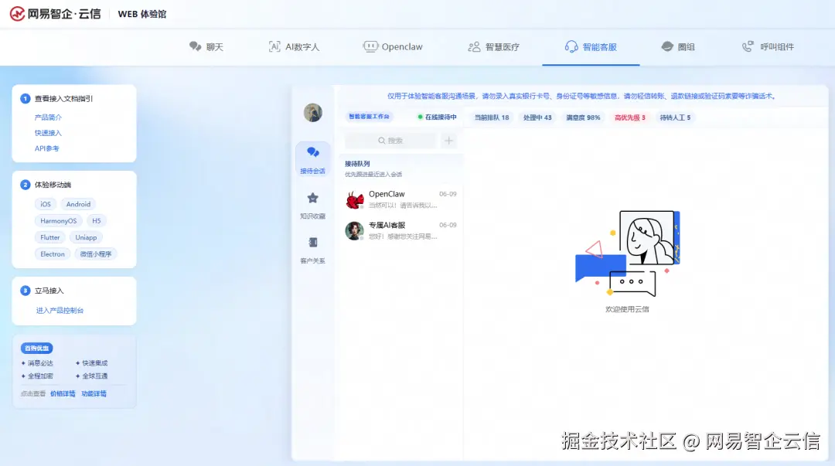
Task: Select the Uniapp platform tag
Action: point(86,237)
